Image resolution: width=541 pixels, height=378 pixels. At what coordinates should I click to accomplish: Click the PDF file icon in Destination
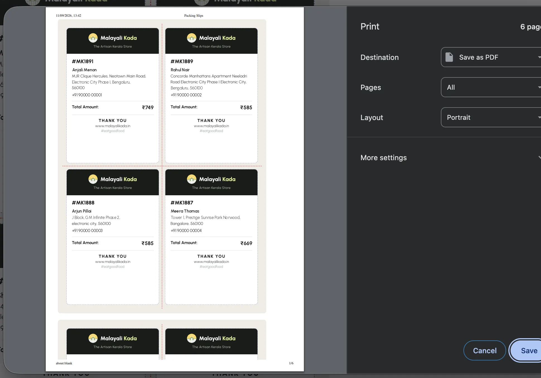click(x=449, y=57)
